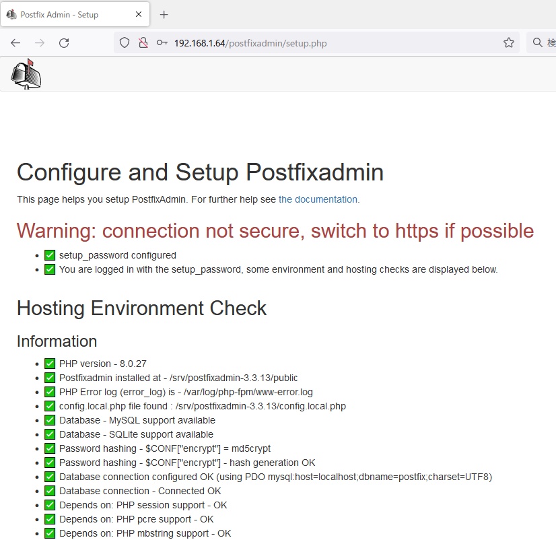Select text 'PHP version - 8.0.27'
Viewport: 556px width, 542px height.
pyautogui.click(x=103, y=364)
